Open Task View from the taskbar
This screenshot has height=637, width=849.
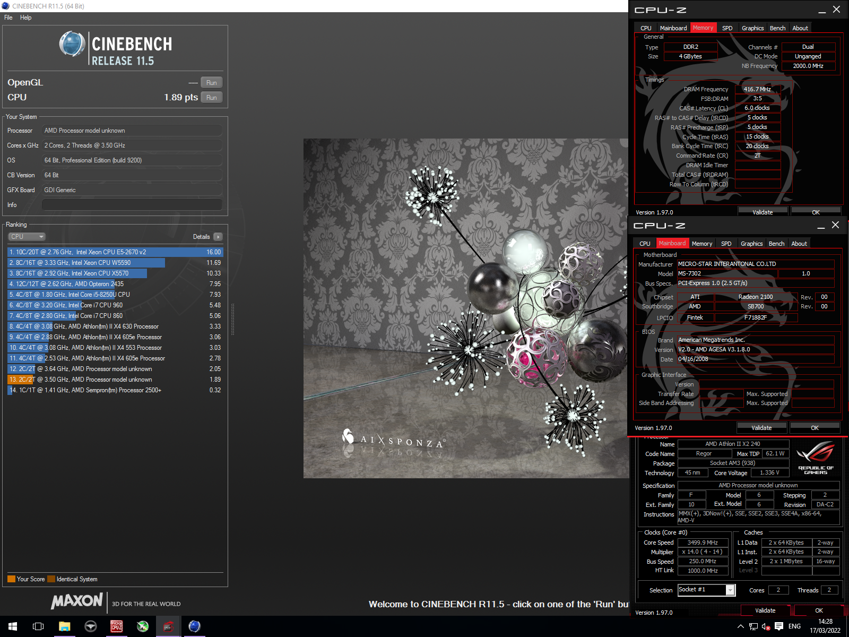tap(38, 626)
